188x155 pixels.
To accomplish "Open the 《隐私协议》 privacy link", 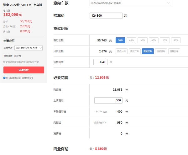I will tap(27, 78).
